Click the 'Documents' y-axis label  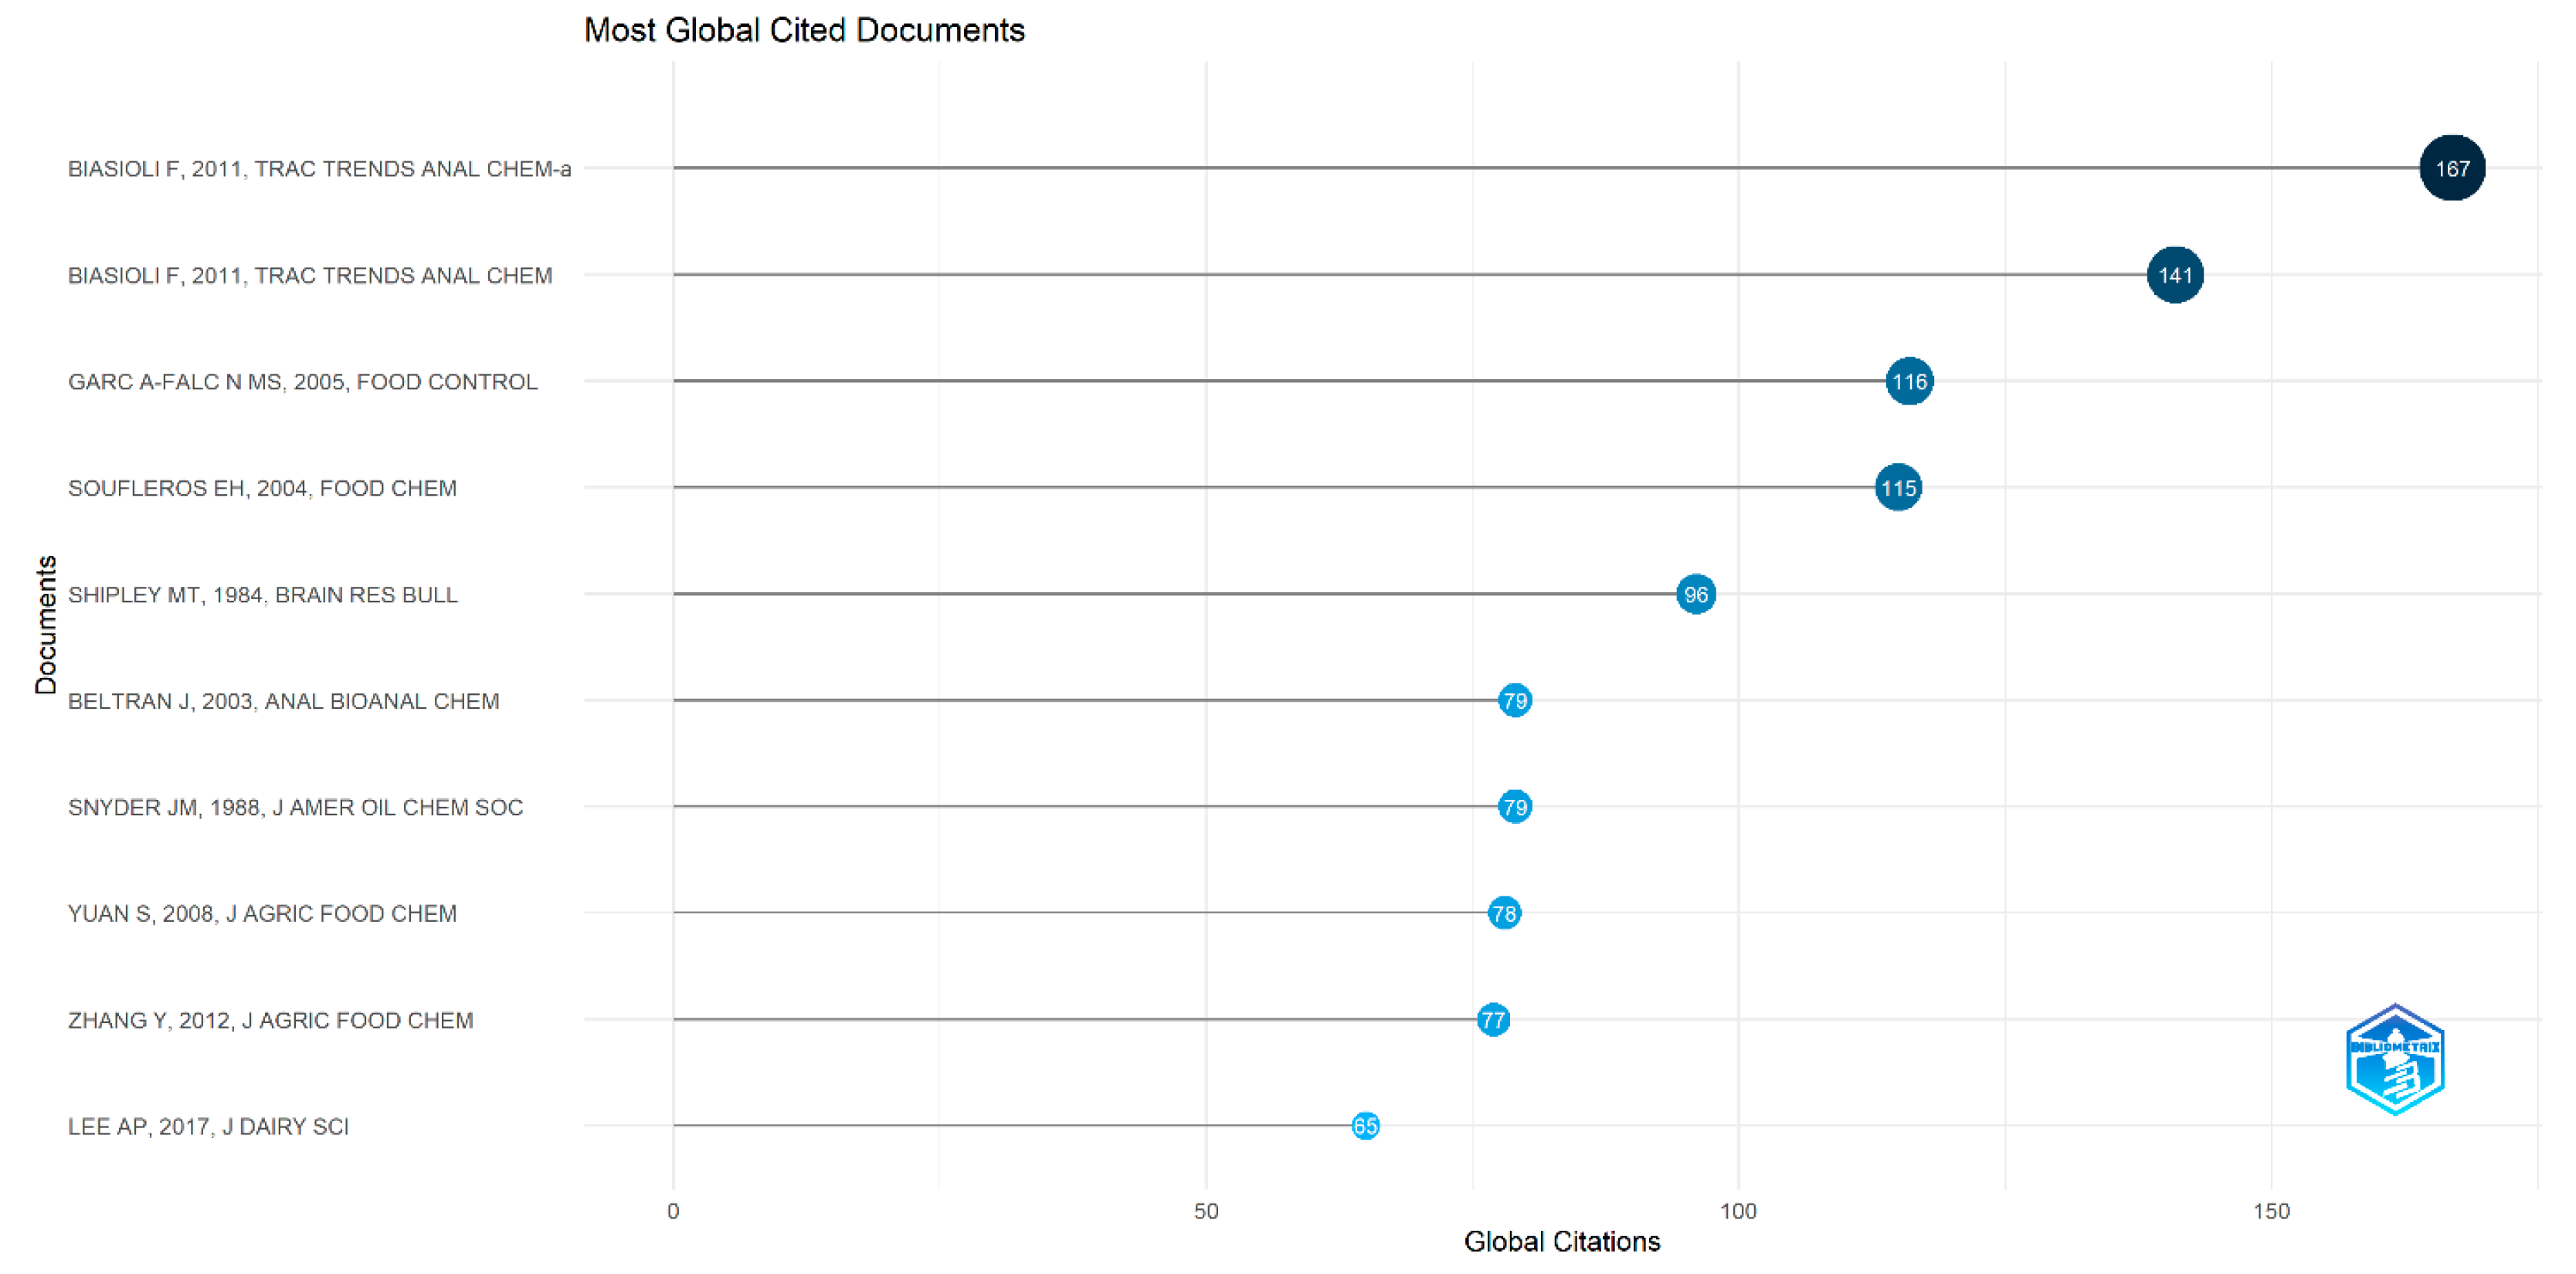(x=46, y=625)
